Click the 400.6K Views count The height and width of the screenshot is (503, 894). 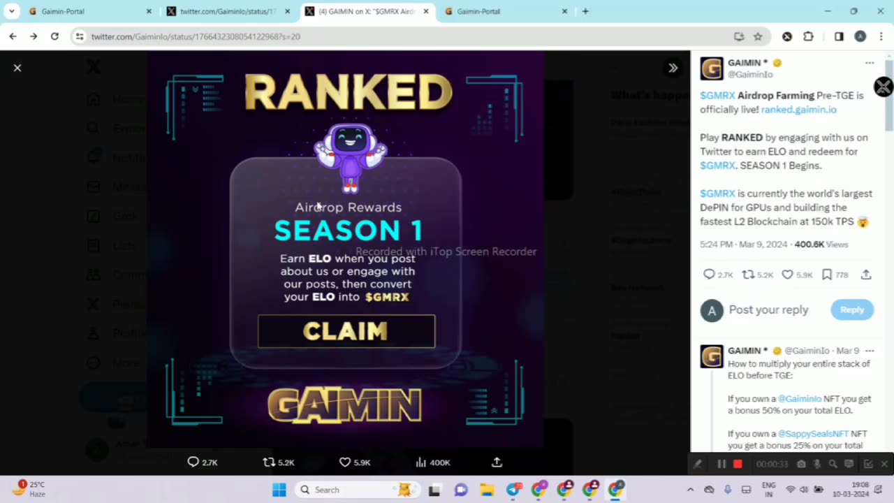[821, 245]
